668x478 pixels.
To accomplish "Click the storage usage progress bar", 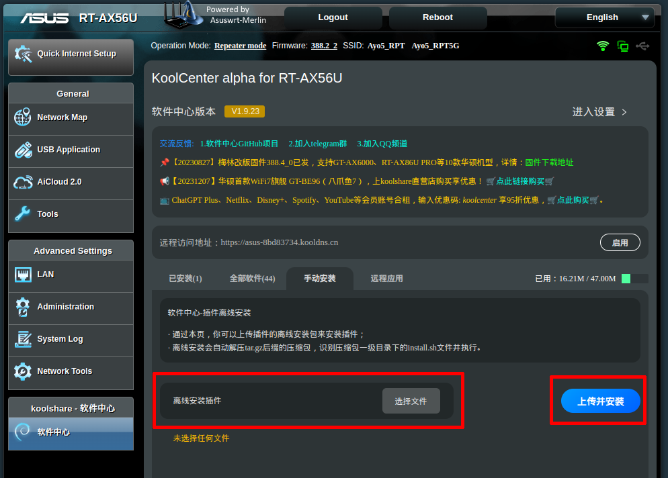I will click(635, 279).
